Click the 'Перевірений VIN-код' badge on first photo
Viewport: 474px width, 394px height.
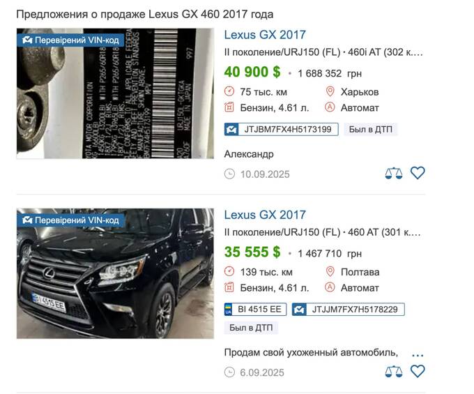(70, 40)
